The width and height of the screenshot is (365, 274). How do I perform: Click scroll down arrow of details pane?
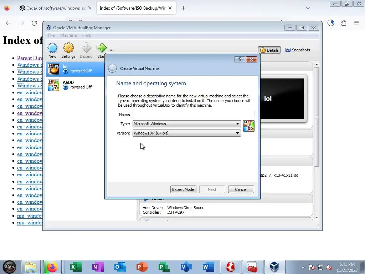317,218
